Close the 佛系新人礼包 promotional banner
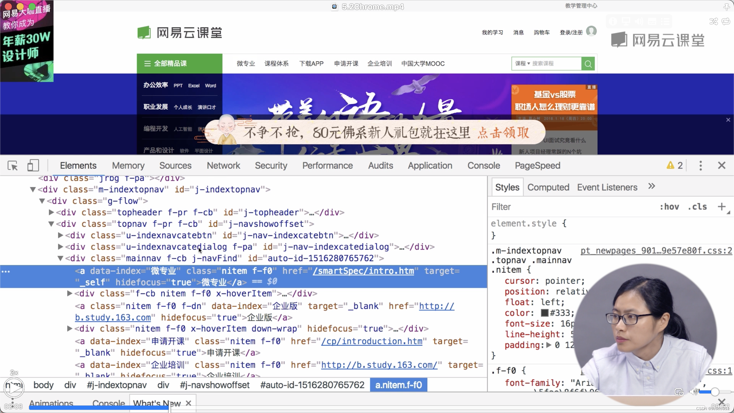 (x=728, y=120)
